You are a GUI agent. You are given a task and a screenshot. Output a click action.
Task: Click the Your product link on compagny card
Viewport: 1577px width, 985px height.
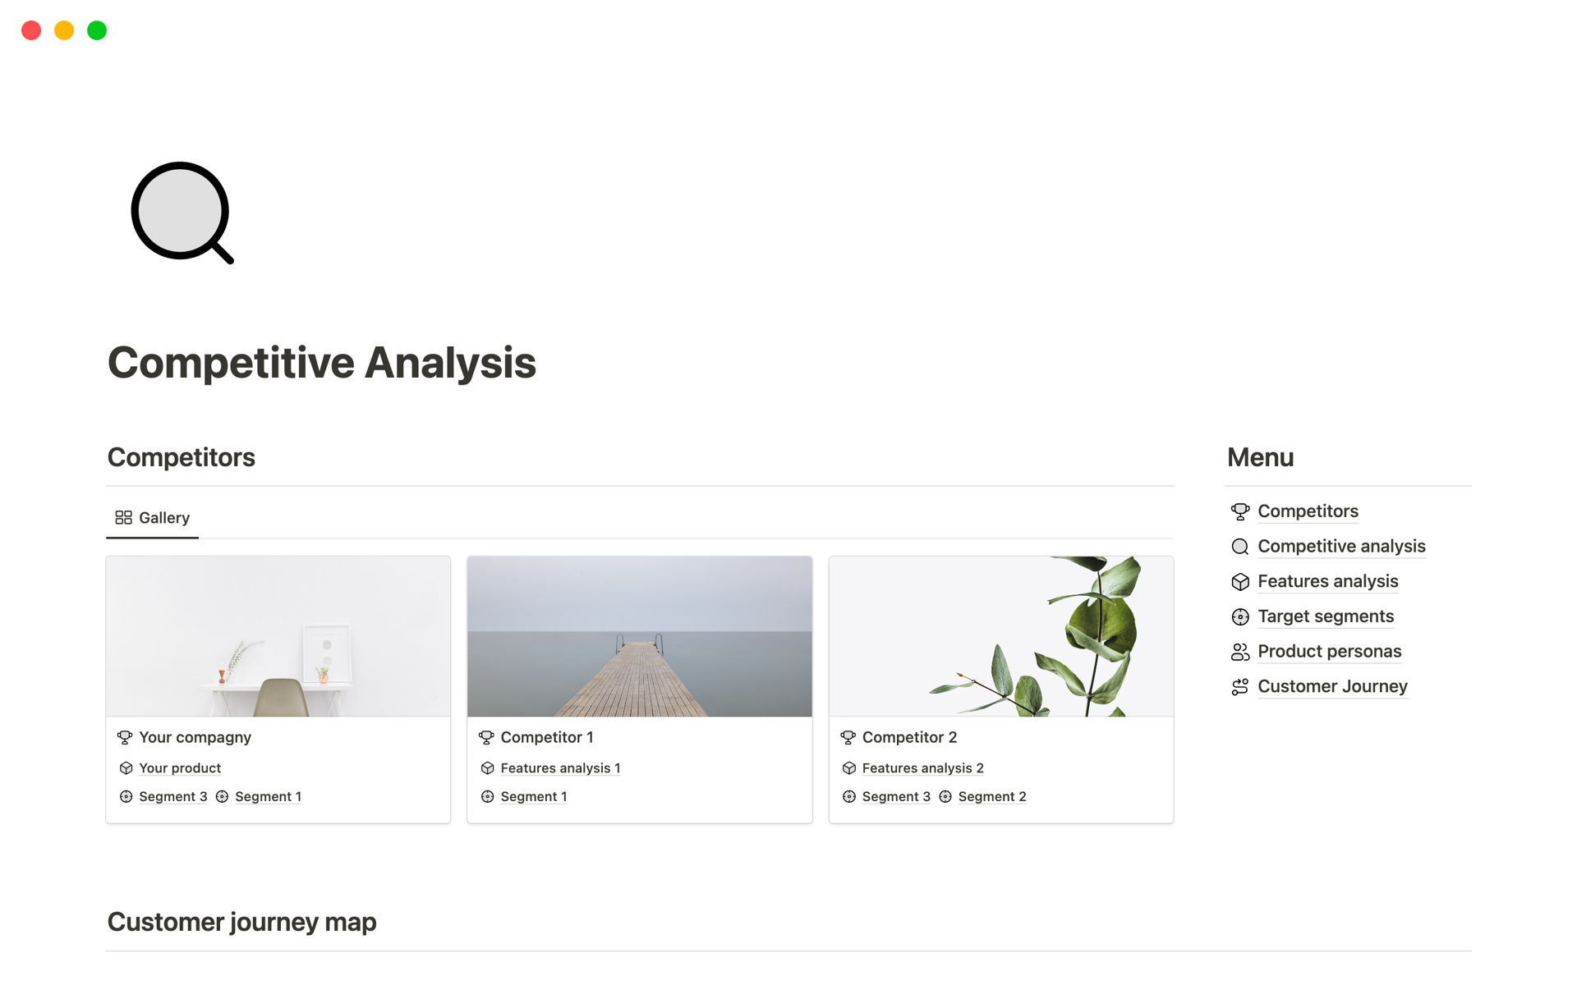179,767
